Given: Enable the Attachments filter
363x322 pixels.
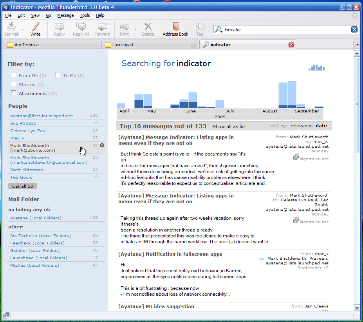Looking at the screenshot, I should (14, 93).
